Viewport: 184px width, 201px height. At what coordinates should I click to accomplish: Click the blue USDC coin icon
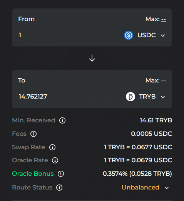(x=129, y=35)
